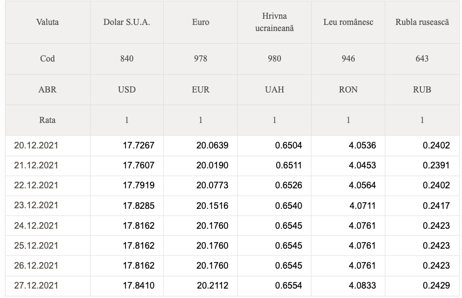Screen dimensions: 462x298
Task: Click the EUR abbreviation cell
Action: pos(200,90)
